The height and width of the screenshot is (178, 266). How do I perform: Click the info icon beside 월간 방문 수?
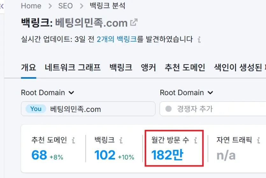pos(196,140)
